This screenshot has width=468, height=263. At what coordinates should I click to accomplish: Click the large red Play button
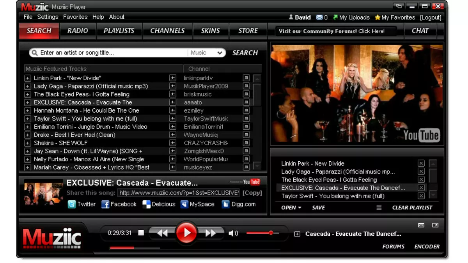[186, 233]
